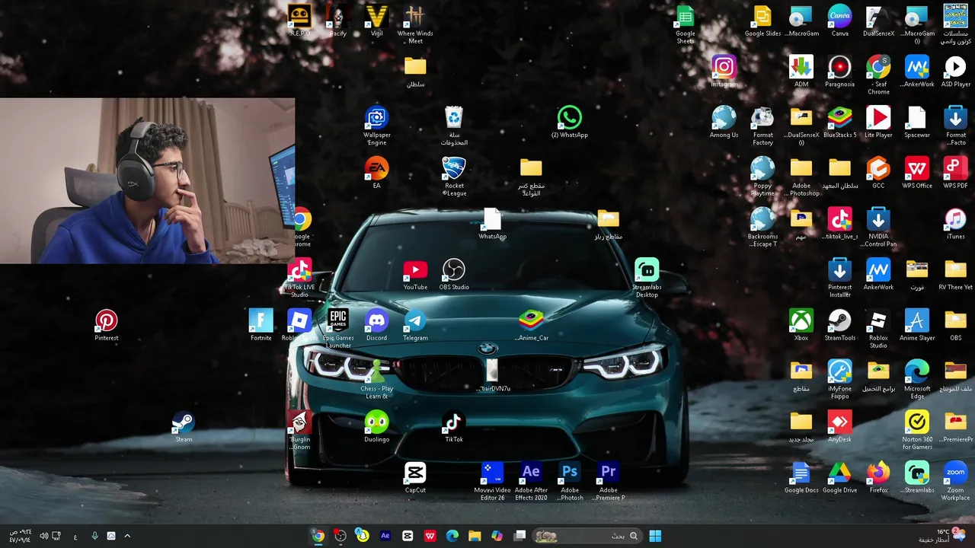
Task: Open Google Sheets desktop shortcut
Action: [x=685, y=24]
